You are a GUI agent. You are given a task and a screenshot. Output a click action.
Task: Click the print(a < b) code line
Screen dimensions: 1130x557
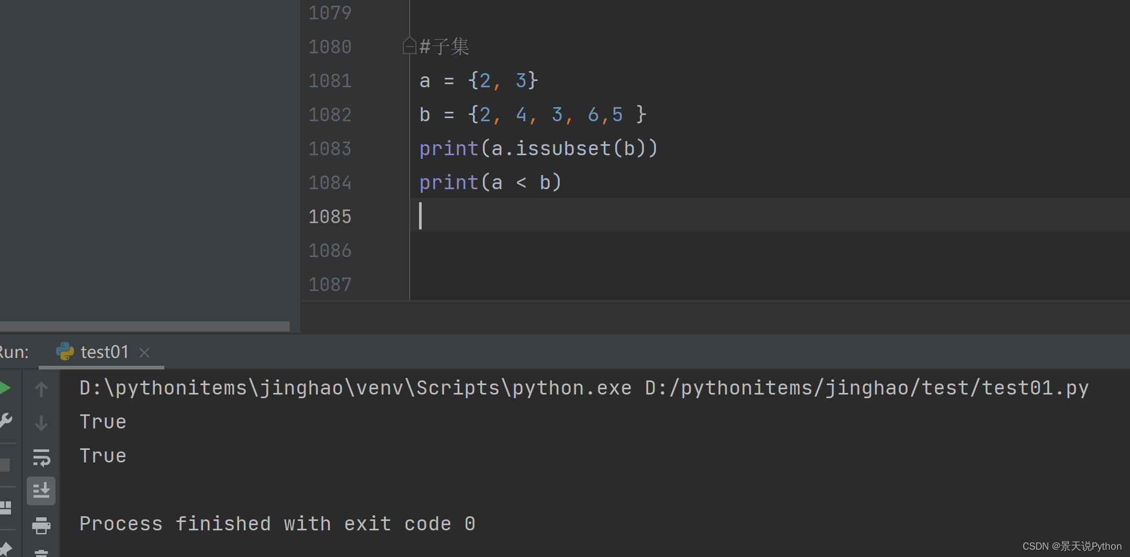click(491, 183)
